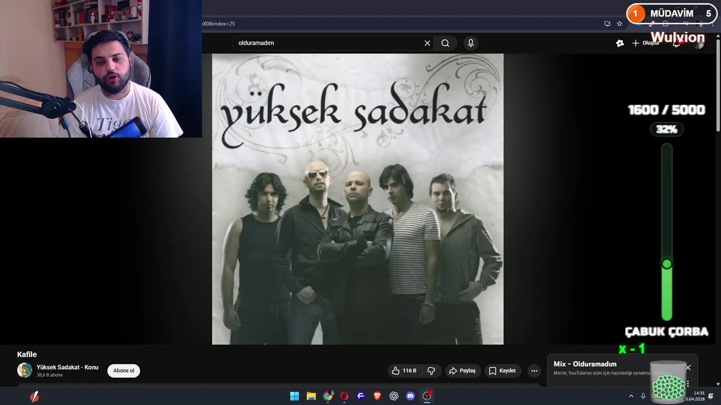Screen dimensions: 721x405
Task: Open the Yüksek Sadakat - Konu channel link
Action: click(68, 367)
